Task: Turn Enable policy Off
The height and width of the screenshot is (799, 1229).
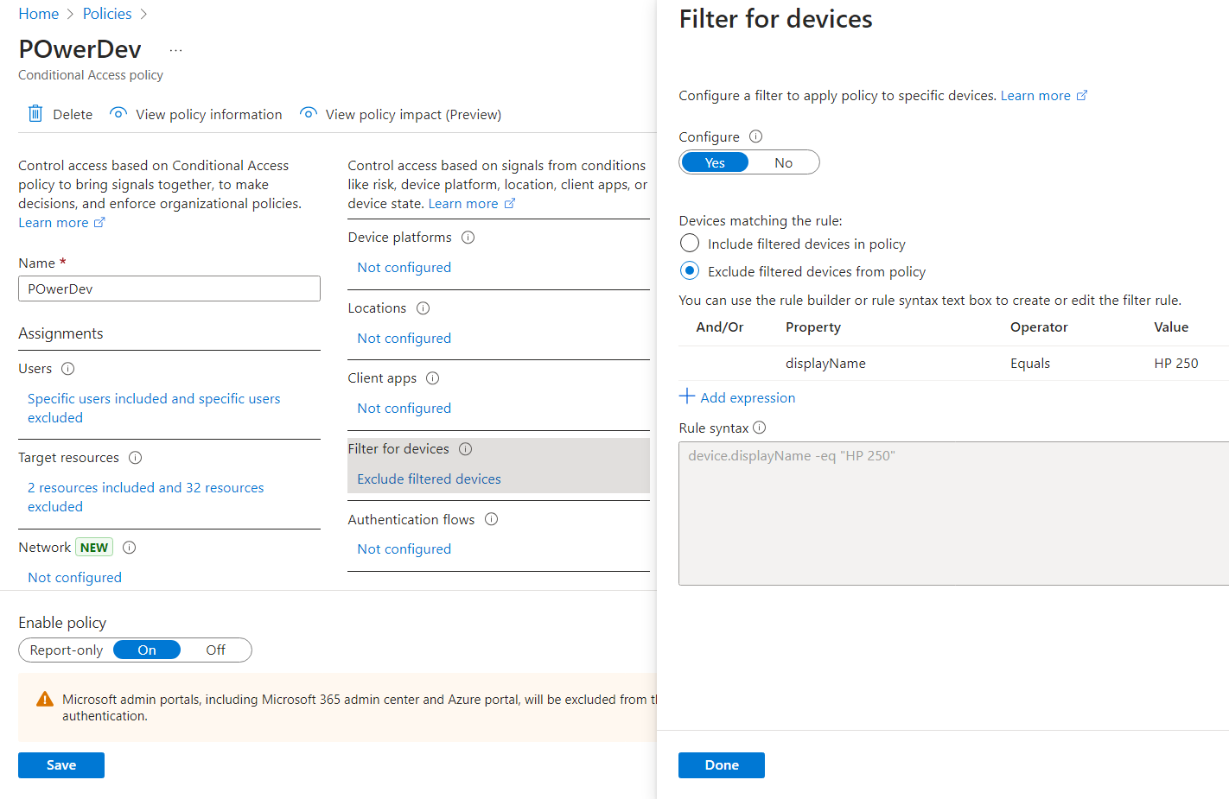Action: coord(215,650)
